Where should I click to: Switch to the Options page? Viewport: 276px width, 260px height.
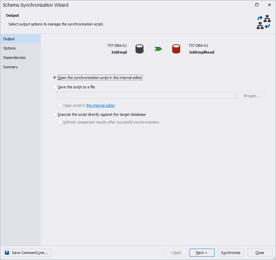21,48
